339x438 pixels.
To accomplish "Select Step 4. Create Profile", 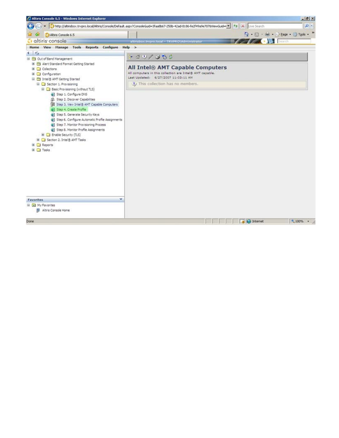I will click(x=71, y=110).
